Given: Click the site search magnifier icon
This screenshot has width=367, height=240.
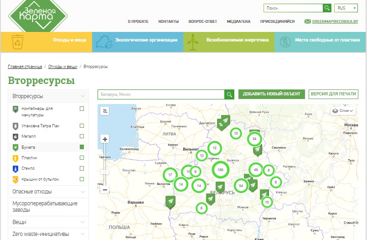Looking at the screenshot, I should (327, 8).
